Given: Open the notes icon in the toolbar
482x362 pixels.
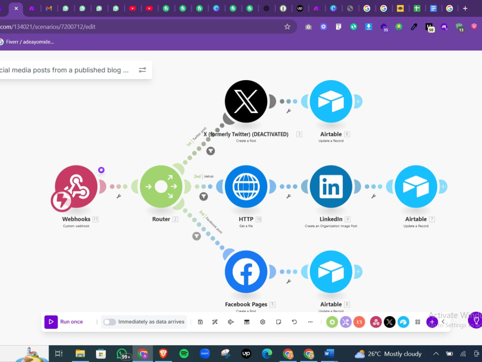Looking at the screenshot, I should click(279, 322).
